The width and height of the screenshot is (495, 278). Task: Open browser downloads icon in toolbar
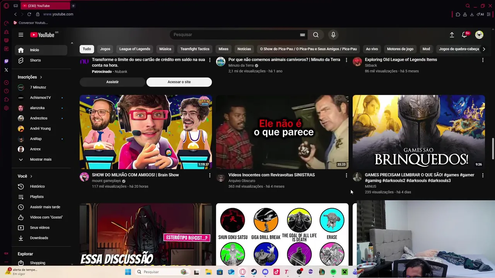[472, 14]
